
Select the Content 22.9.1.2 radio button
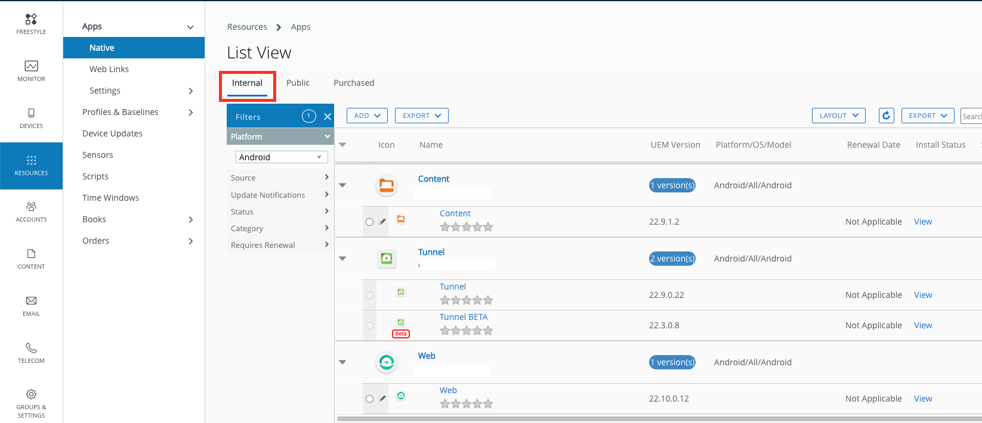coord(370,222)
